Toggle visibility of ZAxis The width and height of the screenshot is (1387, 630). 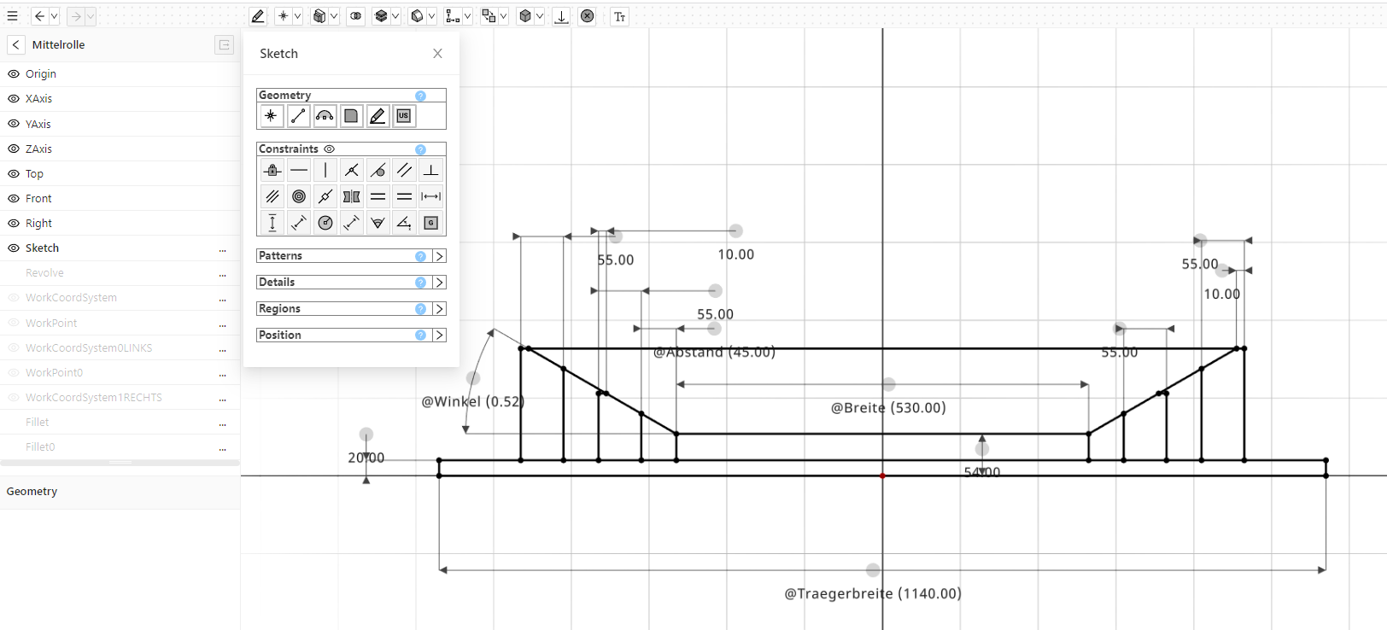coord(14,149)
